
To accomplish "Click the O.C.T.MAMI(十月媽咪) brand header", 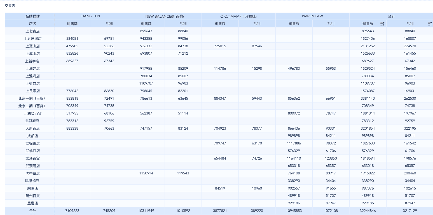I will 238,17.
